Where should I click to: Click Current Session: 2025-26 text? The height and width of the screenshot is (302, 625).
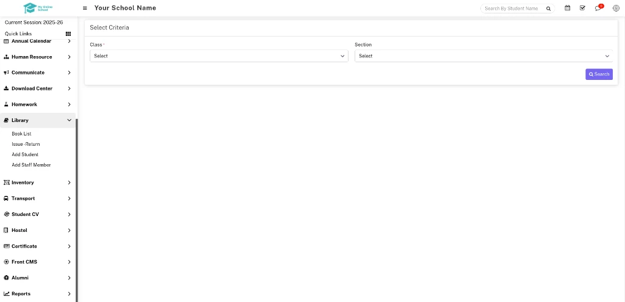click(x=34, y=23)
